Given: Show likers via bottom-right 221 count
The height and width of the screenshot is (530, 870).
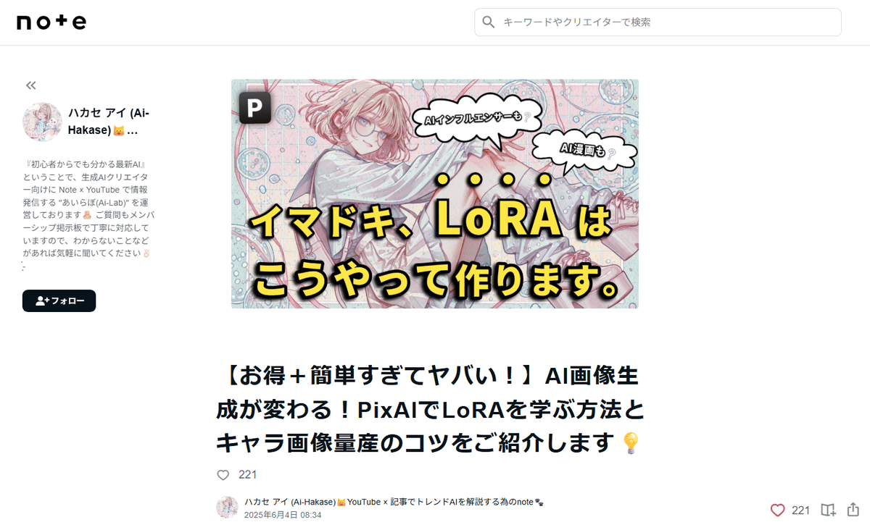Looking at the screenshot, I should pos(800,510).
